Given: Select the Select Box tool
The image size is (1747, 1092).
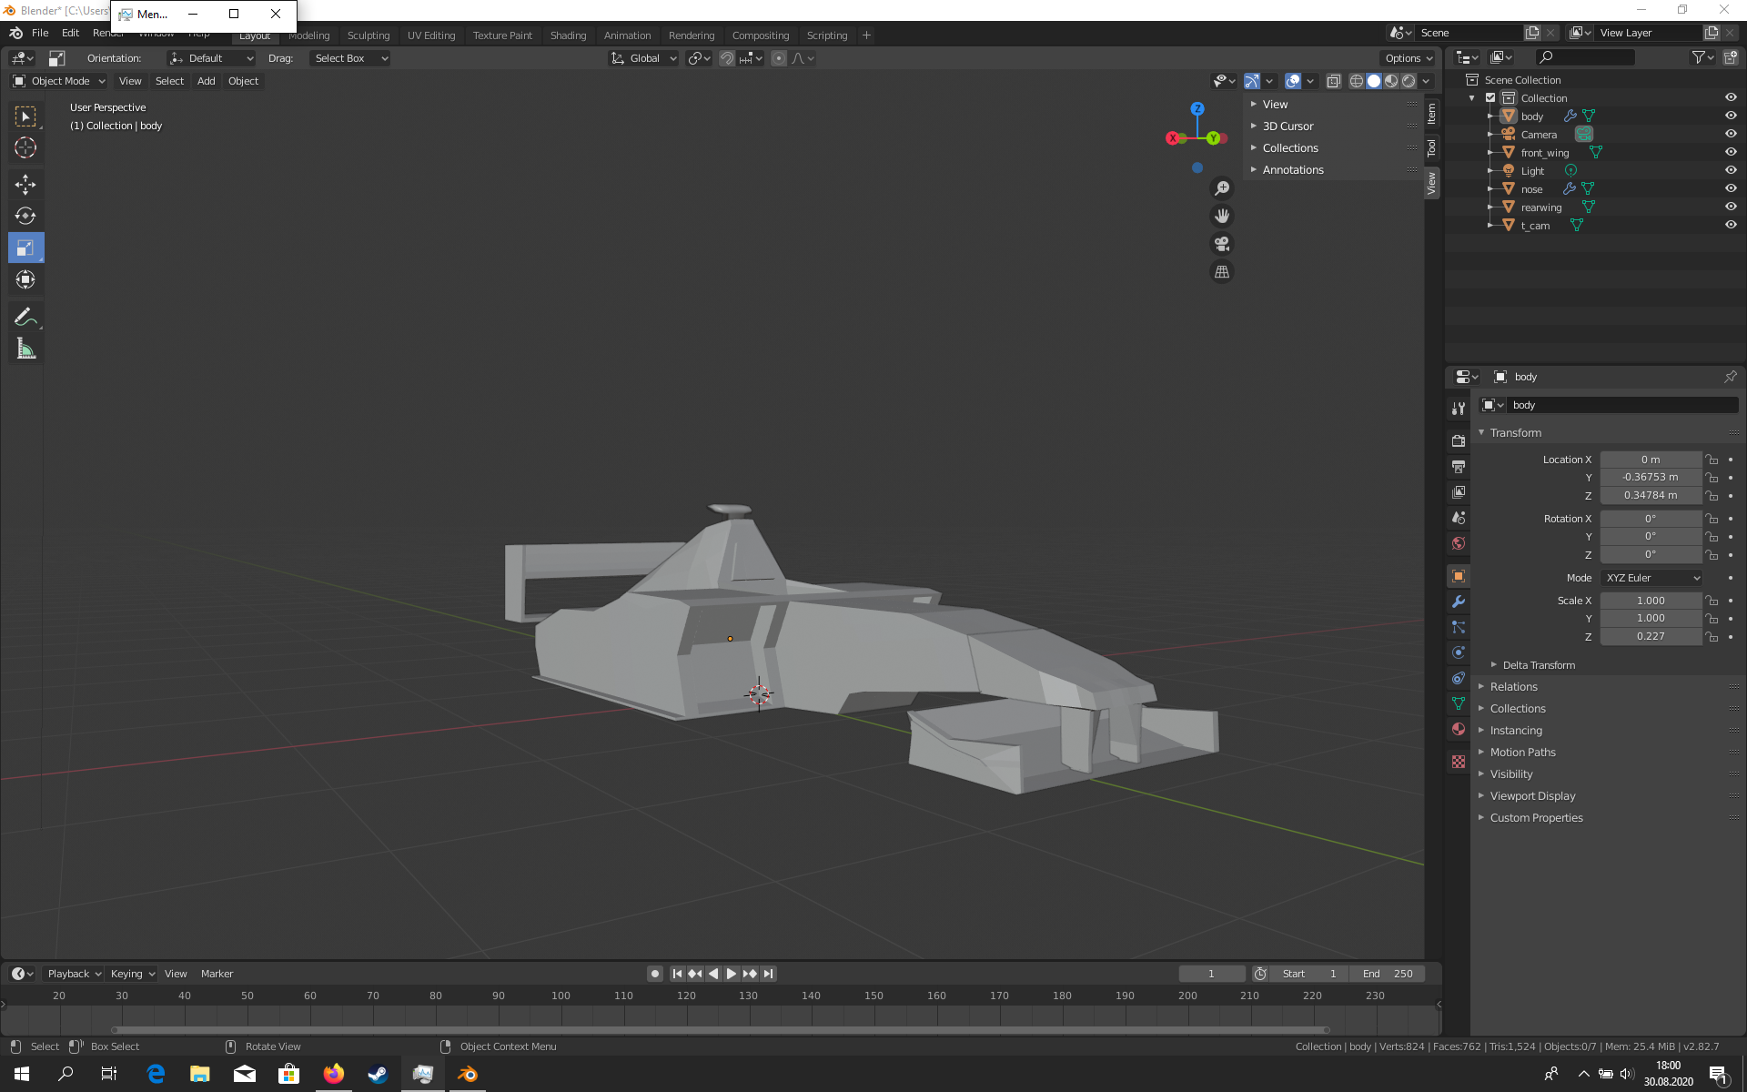Looking at the screenshot, I should point(25,116).
